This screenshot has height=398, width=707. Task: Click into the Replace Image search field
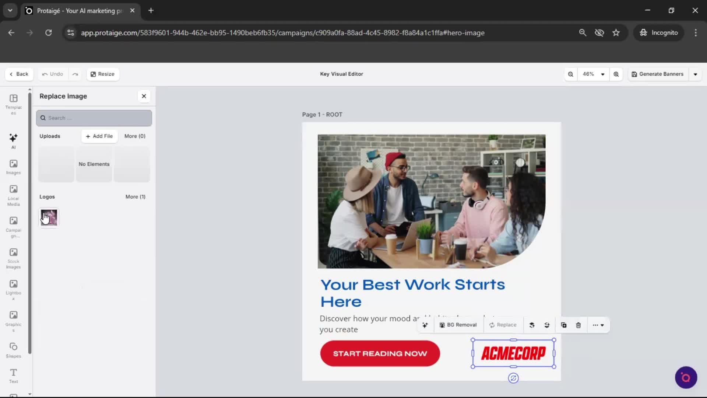pyautogui.click(x=94, y=118)
